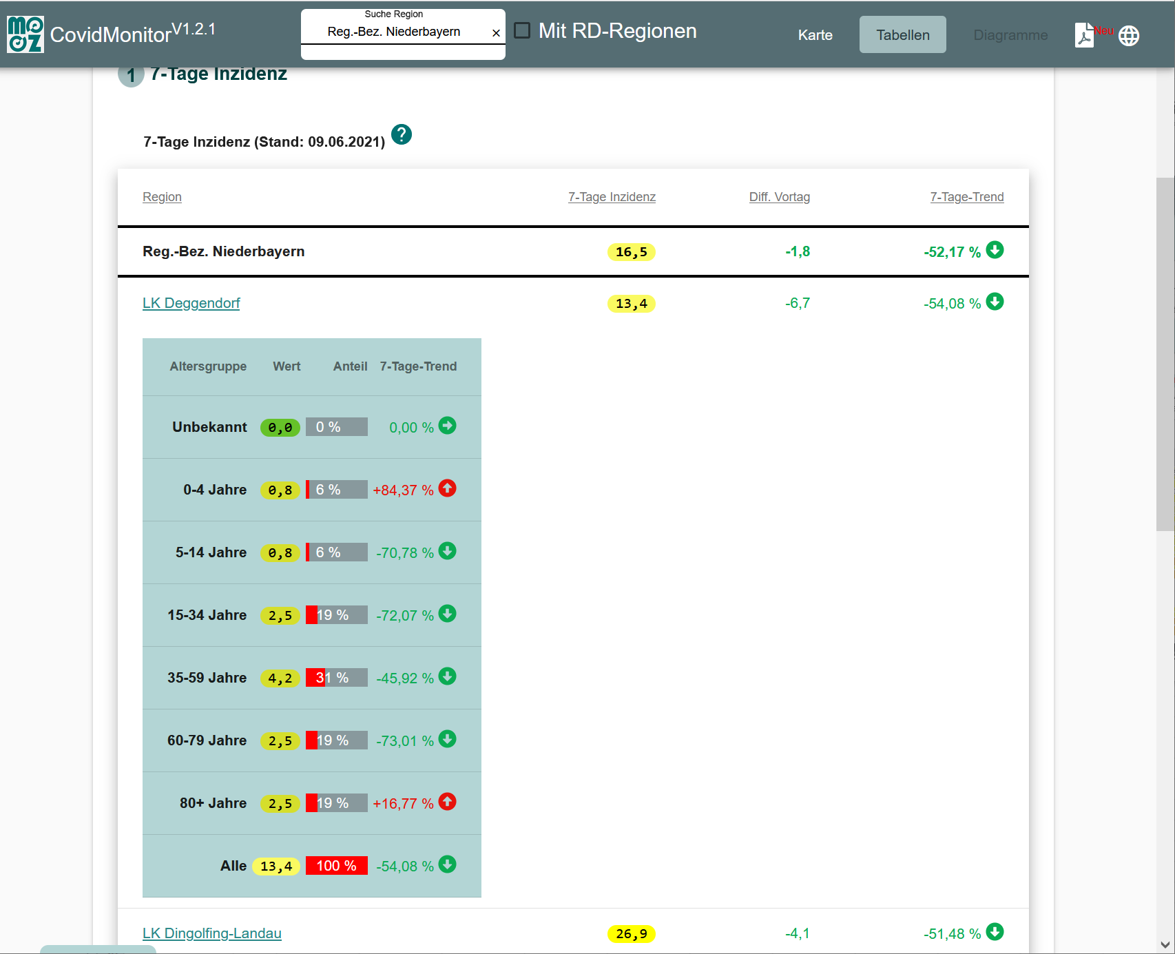Click the Reg.-Bez. Niederbayern row title
The image size is (1175, 954).
pyautogui.click(x=224, y=251)
